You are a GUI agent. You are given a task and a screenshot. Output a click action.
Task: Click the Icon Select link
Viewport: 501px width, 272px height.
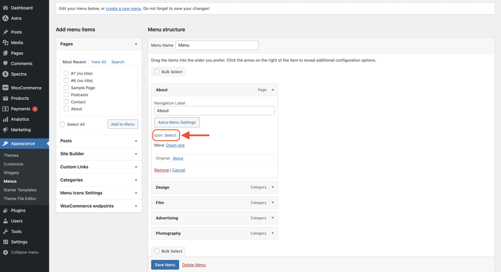[x=170, y=136]
